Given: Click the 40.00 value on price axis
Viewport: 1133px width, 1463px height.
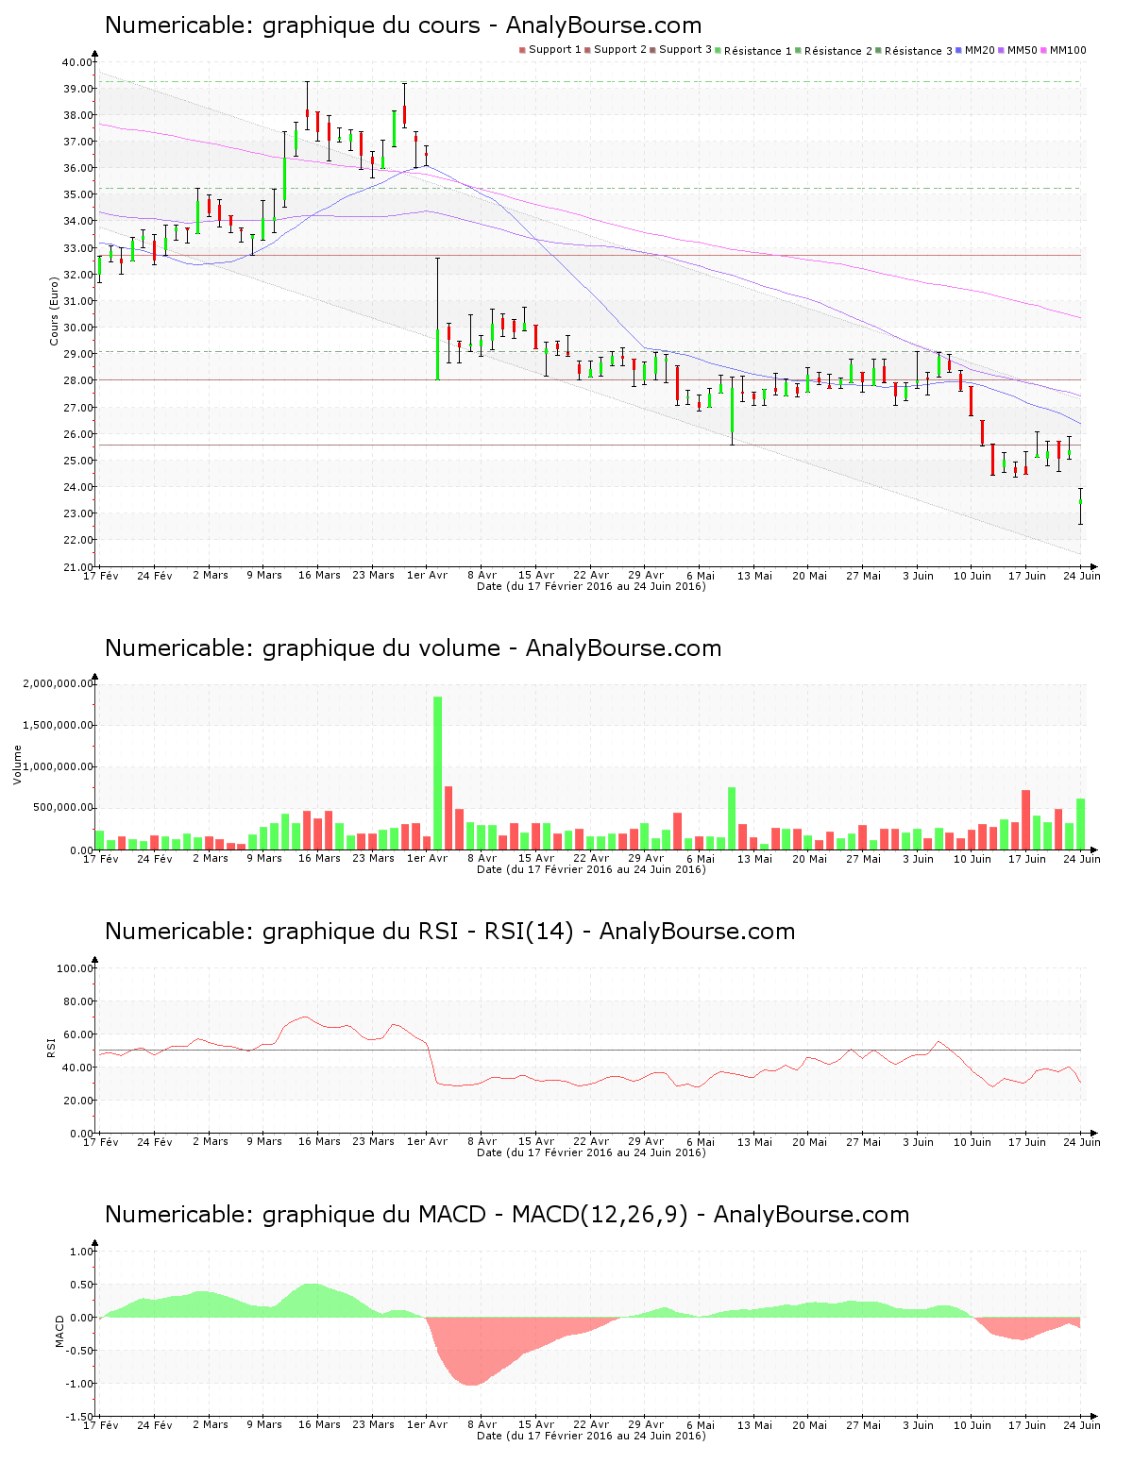Looking at the screenshot, I should 77,62.
